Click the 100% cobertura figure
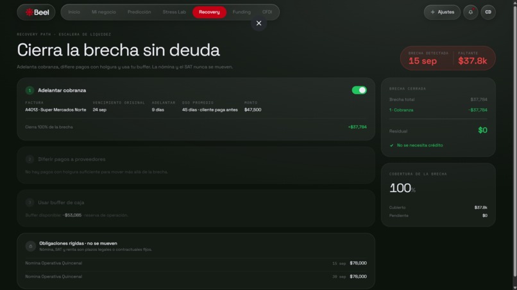Image resolution: width=517 pixels, height=290 pixels. click(402, 188)
